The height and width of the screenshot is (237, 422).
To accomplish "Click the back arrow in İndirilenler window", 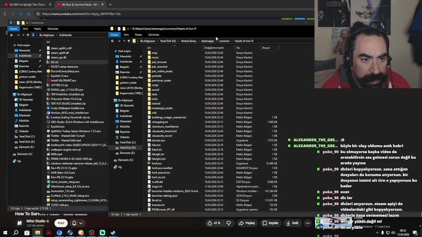I will 12,35.
